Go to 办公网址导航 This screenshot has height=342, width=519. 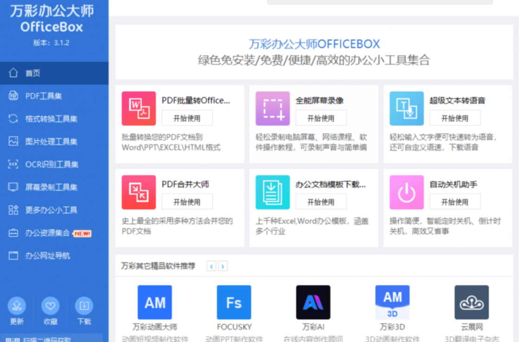[x=54, y=256]
